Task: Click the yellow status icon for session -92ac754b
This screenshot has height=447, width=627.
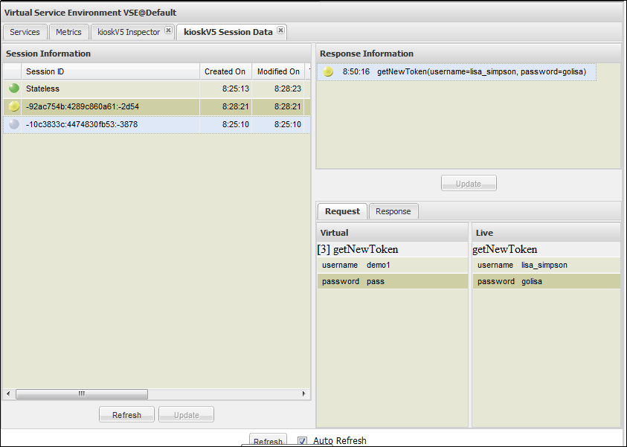Action: coord(14,106)
